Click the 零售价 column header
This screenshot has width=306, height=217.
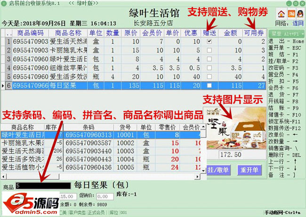click(x=167, y=127)
